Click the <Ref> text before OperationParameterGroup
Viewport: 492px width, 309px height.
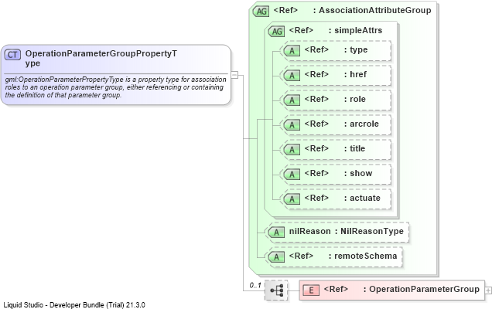coord(336,289)
